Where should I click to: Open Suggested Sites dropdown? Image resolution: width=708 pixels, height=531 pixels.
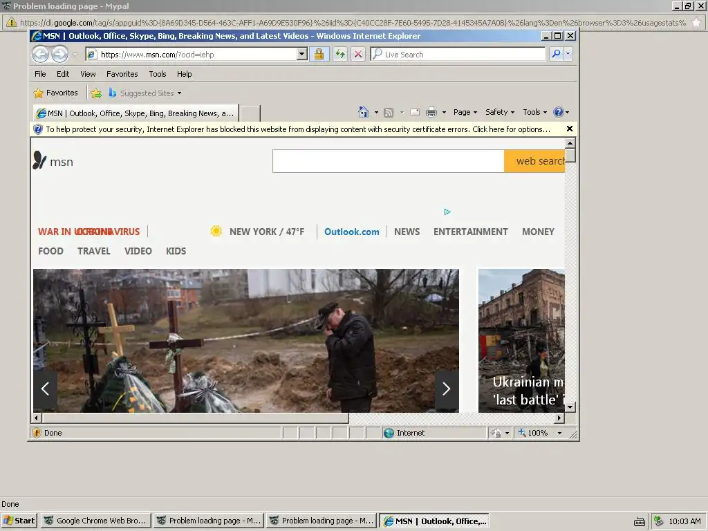click(x=145, y=93)
